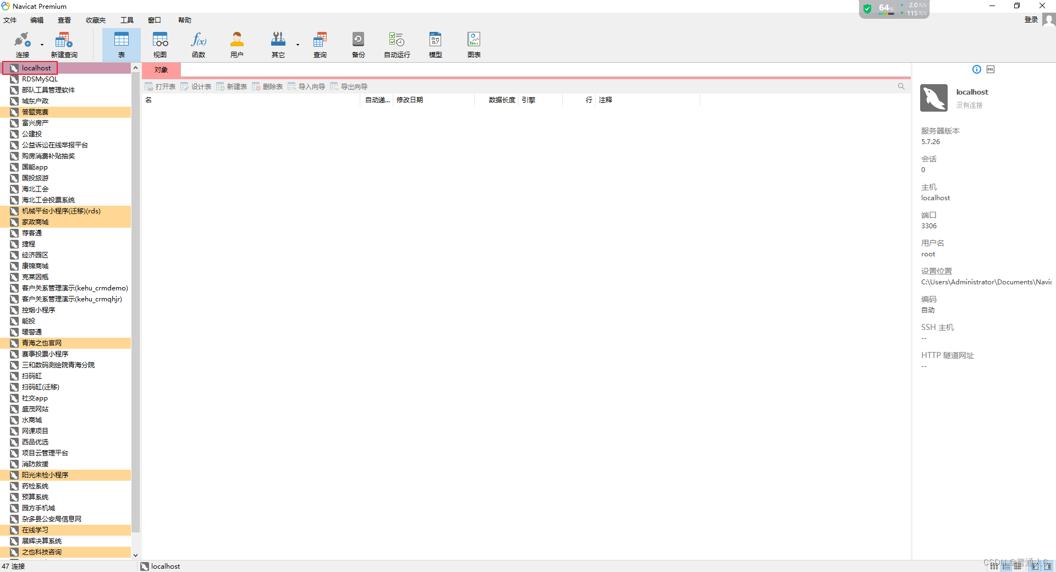Click the 导入向导 button
The width and height of the screenshot is (1056, 572).
coord(306,87)
